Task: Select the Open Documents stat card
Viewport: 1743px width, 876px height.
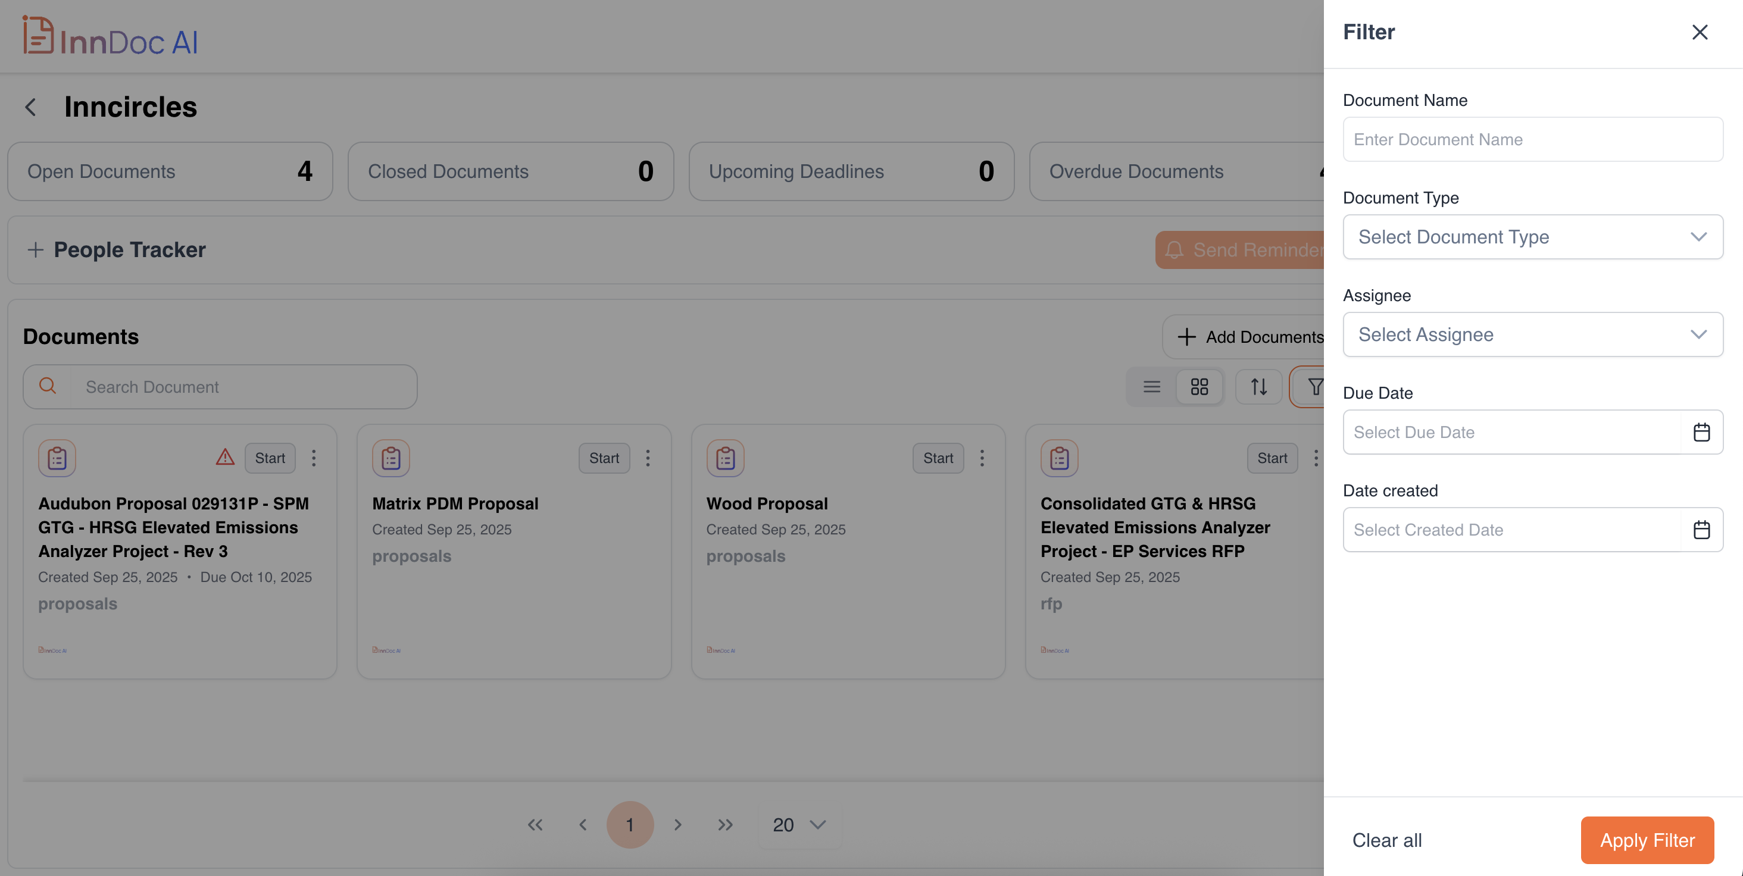Action: [170, 171]
